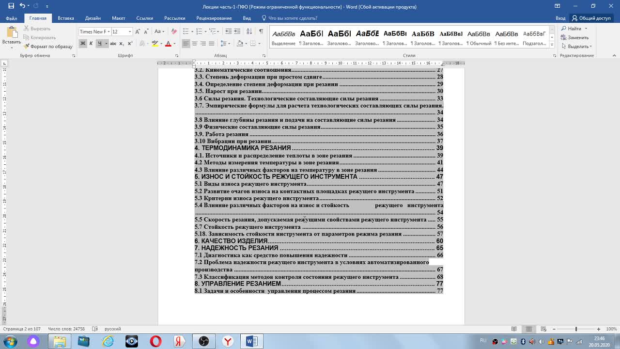Image resolution: width=620 pixels, height=349 pixels.
Task: Toggle subscript formatting
Action: click(121, 44)
